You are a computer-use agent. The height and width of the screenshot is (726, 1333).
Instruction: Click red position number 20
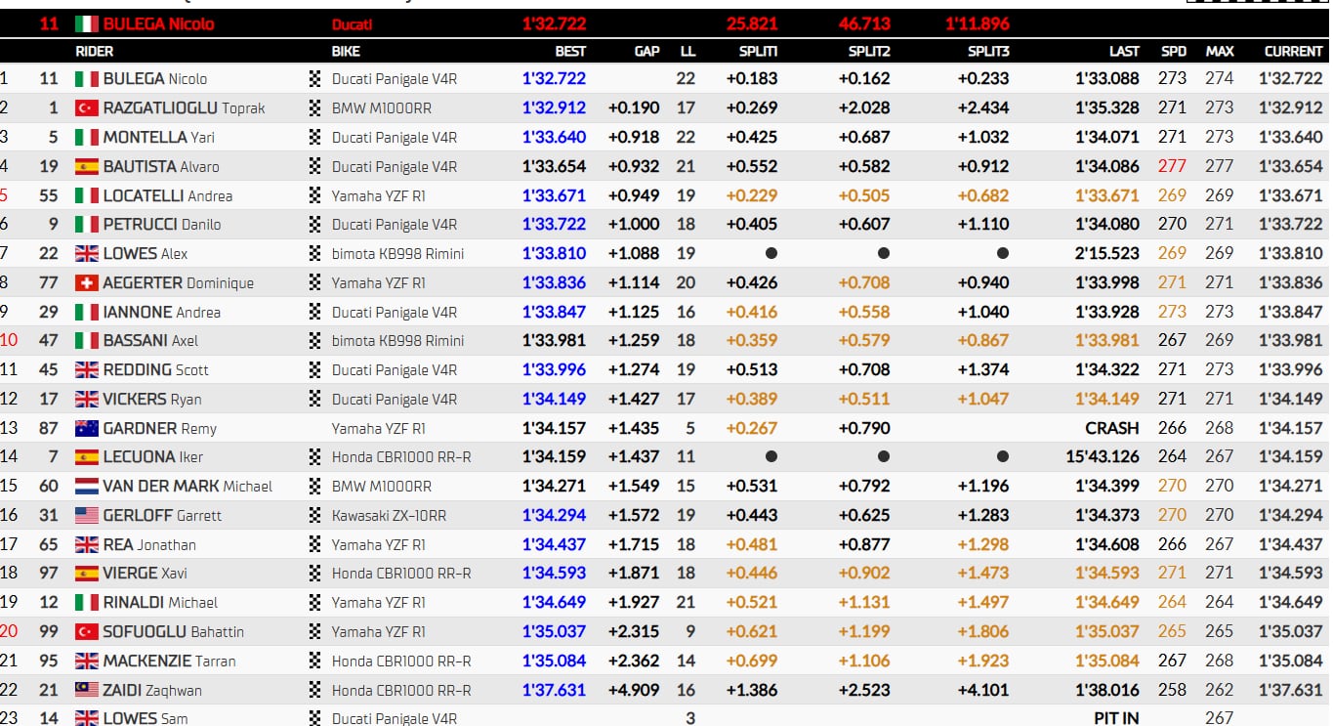9,632
